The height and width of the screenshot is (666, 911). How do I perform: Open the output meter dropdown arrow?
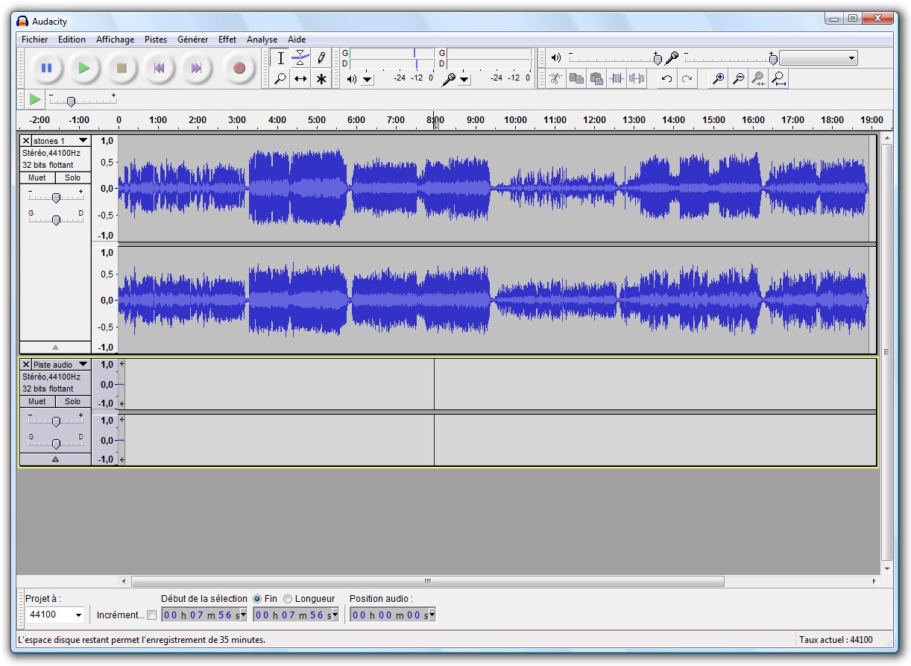tap(368, 79)
